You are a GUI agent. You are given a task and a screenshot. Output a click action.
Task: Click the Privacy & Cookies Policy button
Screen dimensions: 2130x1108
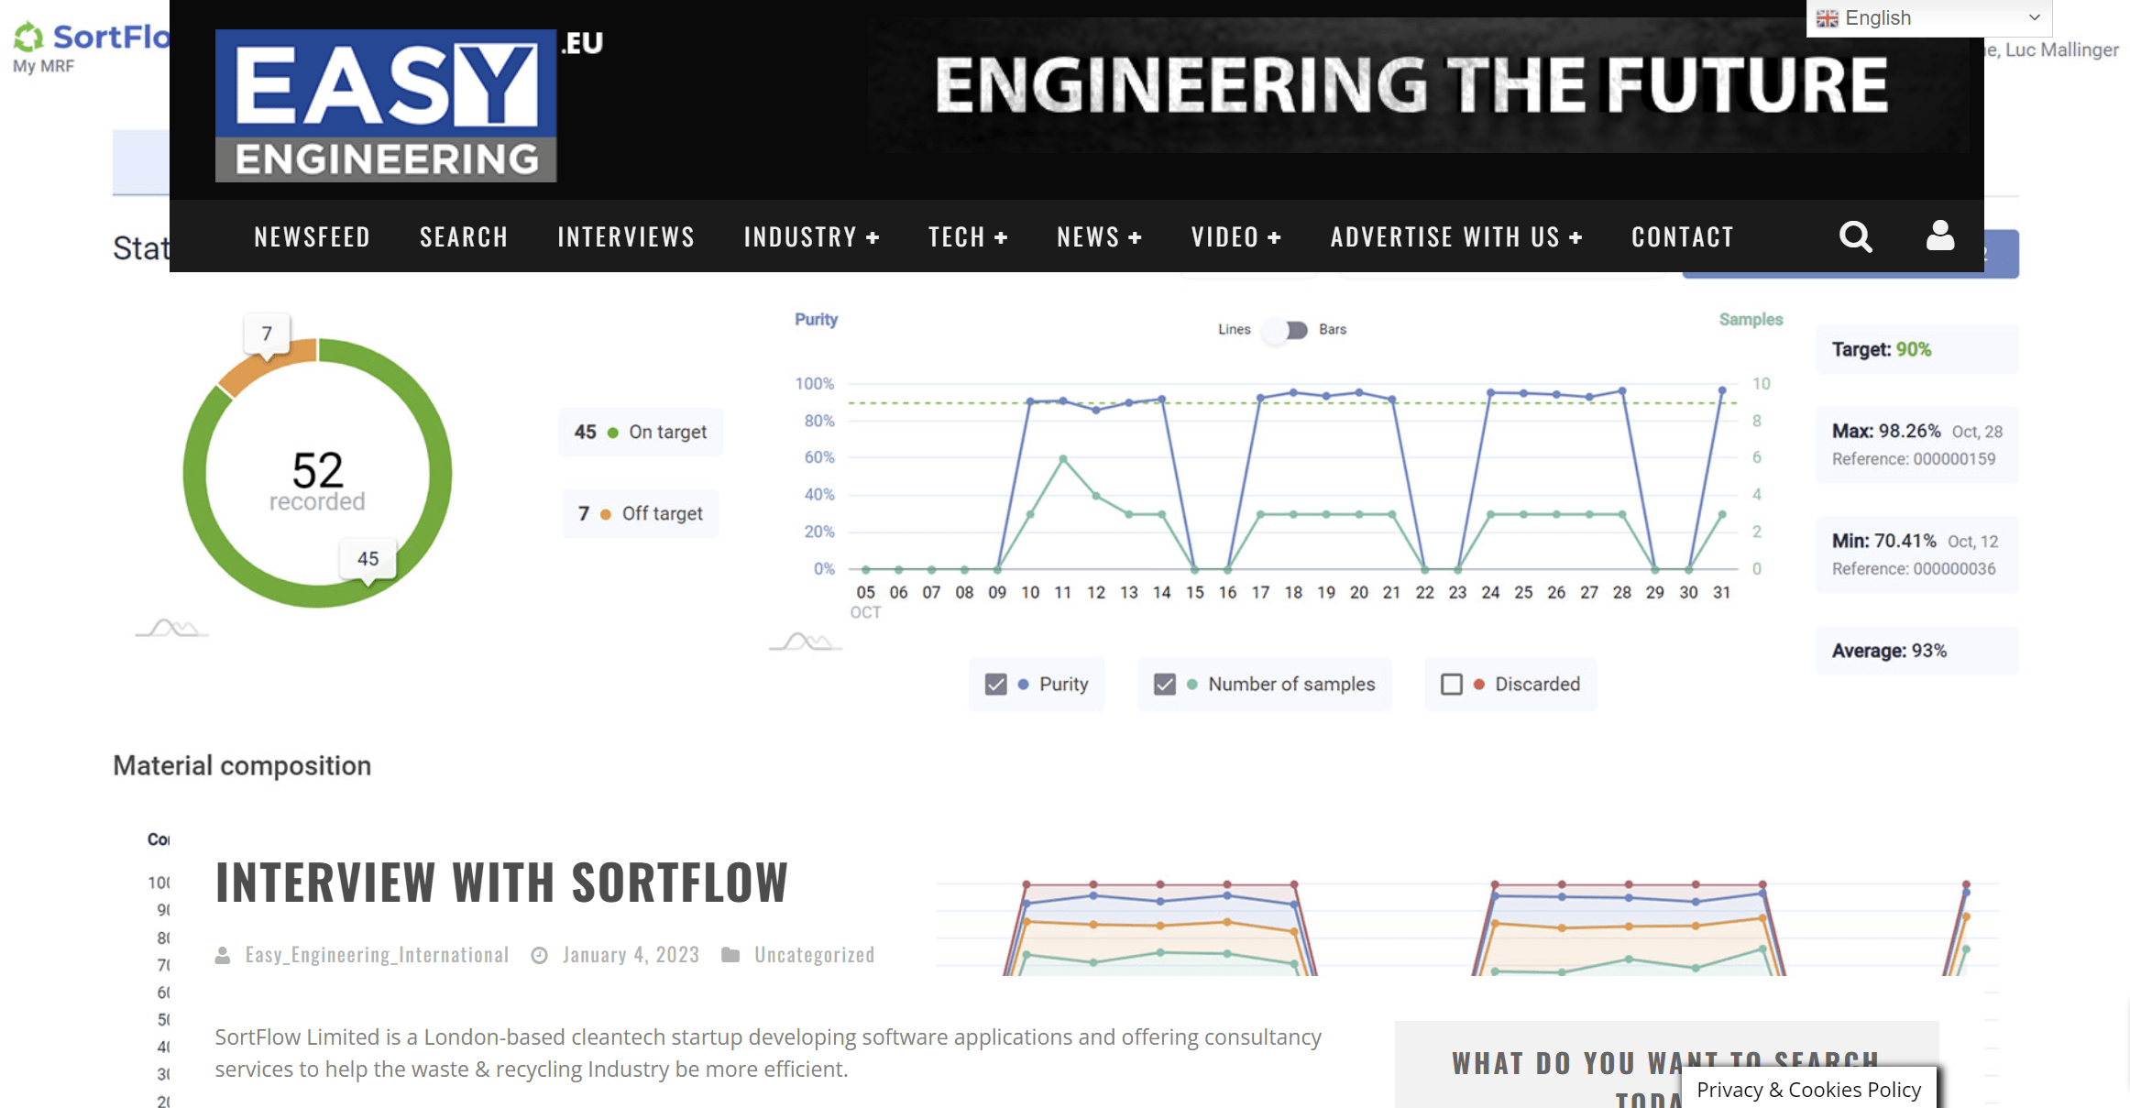pos(1808,1089)
